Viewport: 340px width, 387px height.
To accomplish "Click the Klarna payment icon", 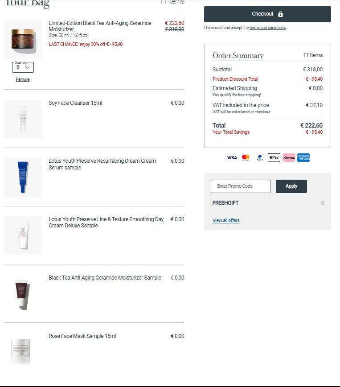I will 289,157.
